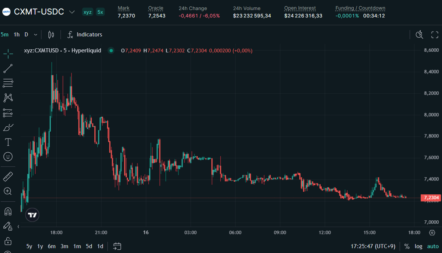Open chart settings gear by time axis
The width and height of the screenshot is (442, 253).
[432, 233]
